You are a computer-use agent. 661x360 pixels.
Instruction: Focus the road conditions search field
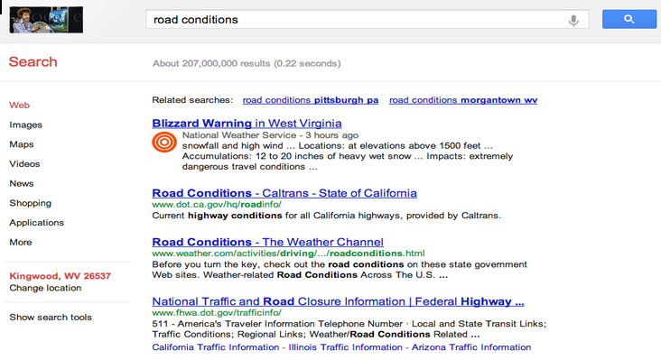pyautogui.click(x=358, y=20)
